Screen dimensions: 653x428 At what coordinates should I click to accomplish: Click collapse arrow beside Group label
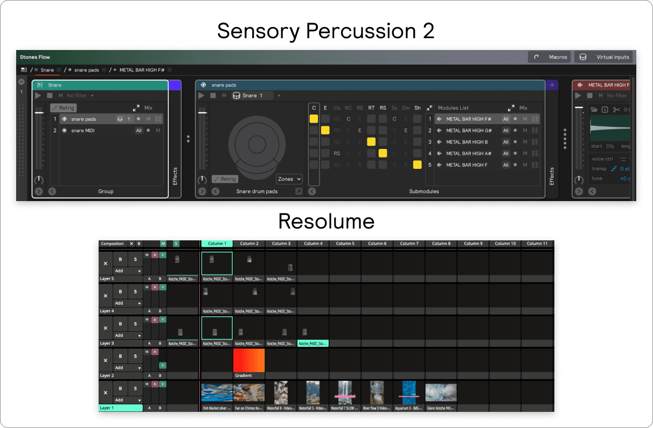point(52,191)
